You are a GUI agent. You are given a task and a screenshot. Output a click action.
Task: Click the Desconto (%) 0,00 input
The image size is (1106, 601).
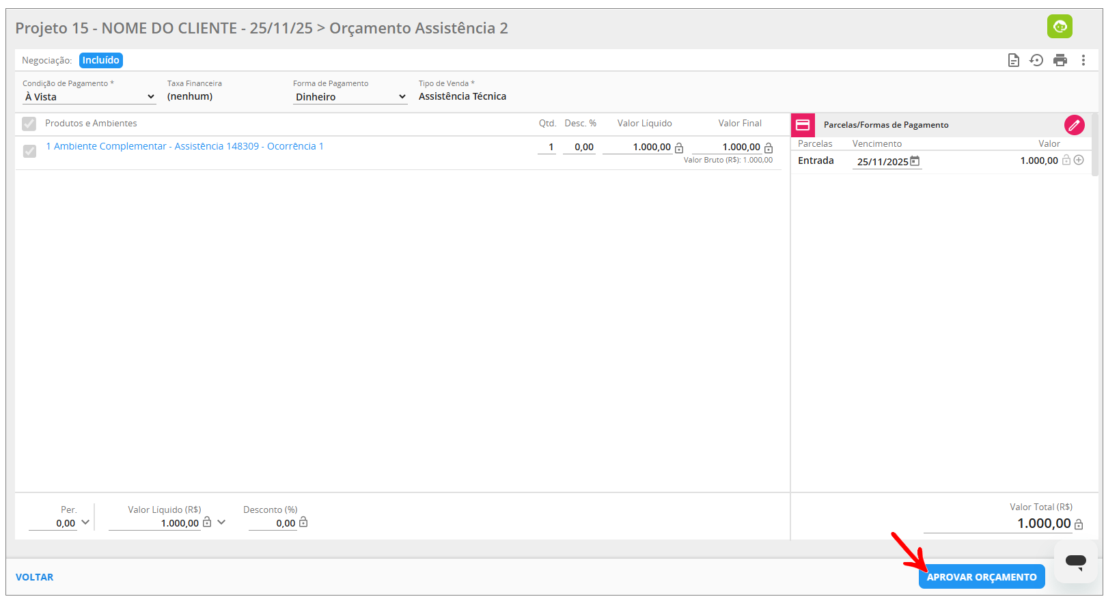273,523
